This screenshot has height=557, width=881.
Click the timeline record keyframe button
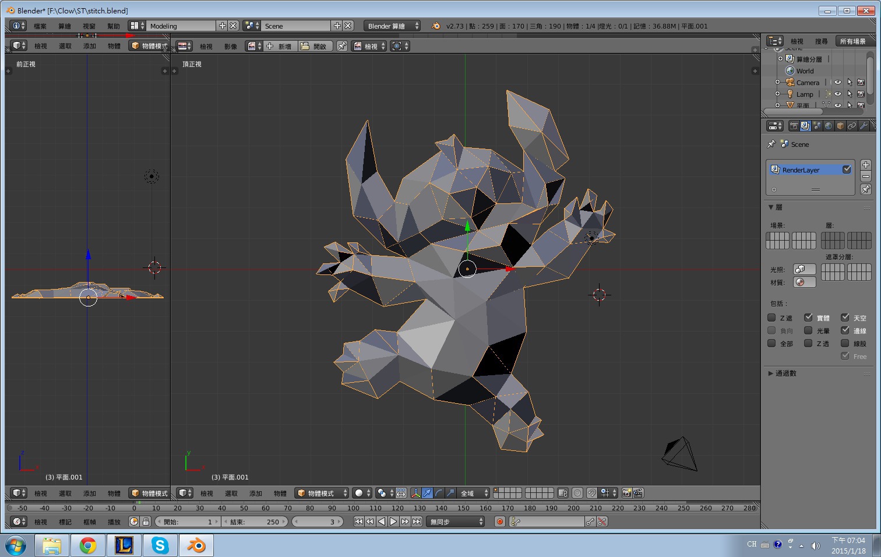(499, 521)
